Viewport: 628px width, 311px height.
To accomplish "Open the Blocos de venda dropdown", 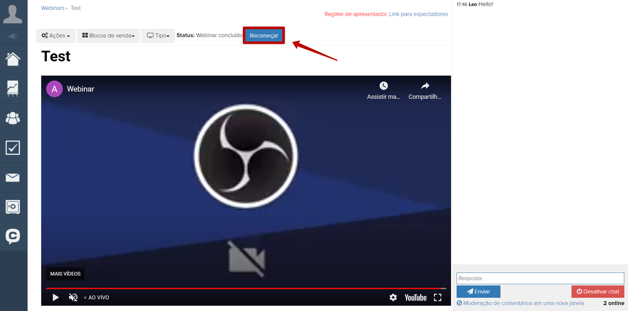I will pos(108,36).
